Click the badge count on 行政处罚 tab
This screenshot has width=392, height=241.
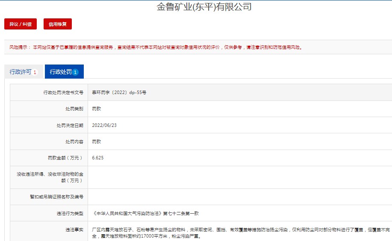click(x=75, y=72)
